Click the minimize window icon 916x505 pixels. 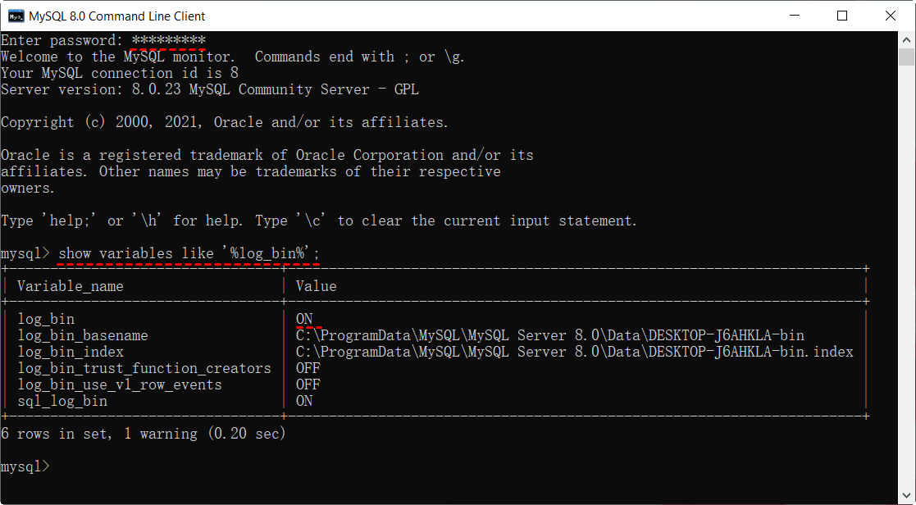click(x=793, y=16)
